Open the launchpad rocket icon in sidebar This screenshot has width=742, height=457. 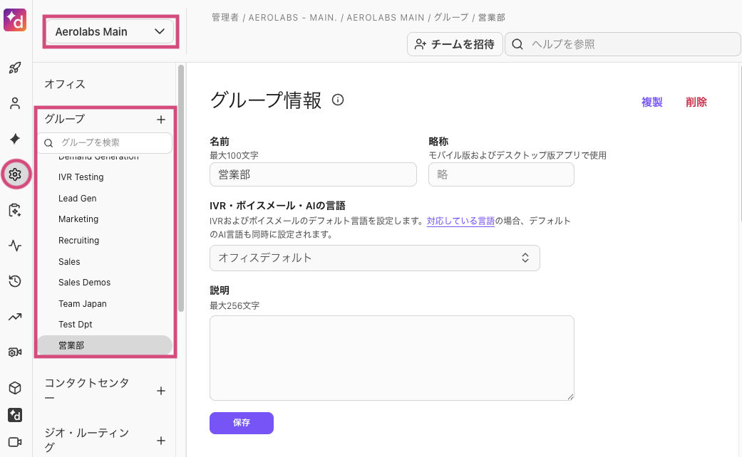coord(16,68)
